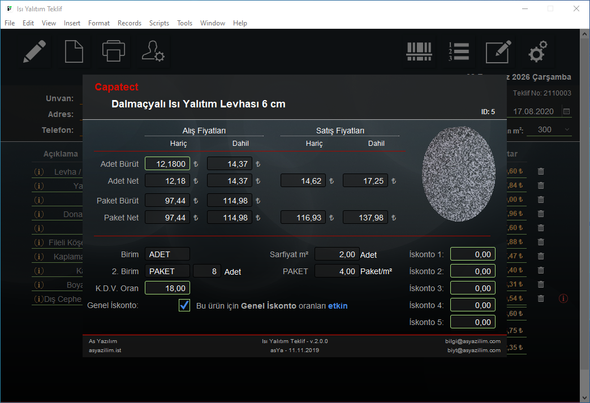Image resolution: width=590 pixels, height=403 pixels.
Task: Click the asyazilim.ist footer link
Action: click(x=105, y=350)
